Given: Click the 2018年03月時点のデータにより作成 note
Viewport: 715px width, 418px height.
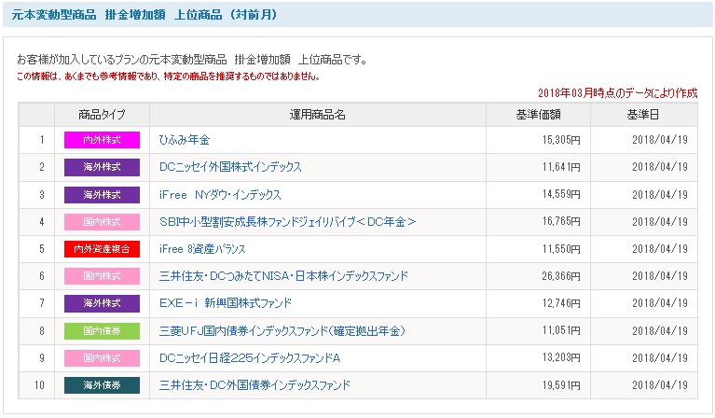Looking at the screenshot, I should click(617, 93).
